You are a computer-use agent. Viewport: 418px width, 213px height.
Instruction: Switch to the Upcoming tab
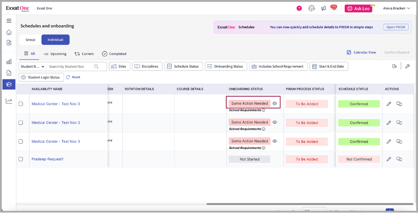55,54
